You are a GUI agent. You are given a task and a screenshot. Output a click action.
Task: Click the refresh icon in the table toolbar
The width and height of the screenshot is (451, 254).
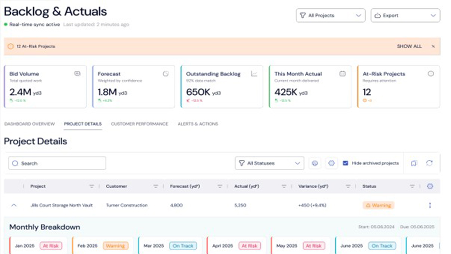pyautogui.click(x=429, y=163)
